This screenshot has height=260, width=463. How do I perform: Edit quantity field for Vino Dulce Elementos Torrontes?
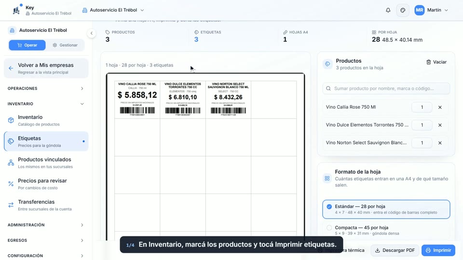tap(422, 125)
